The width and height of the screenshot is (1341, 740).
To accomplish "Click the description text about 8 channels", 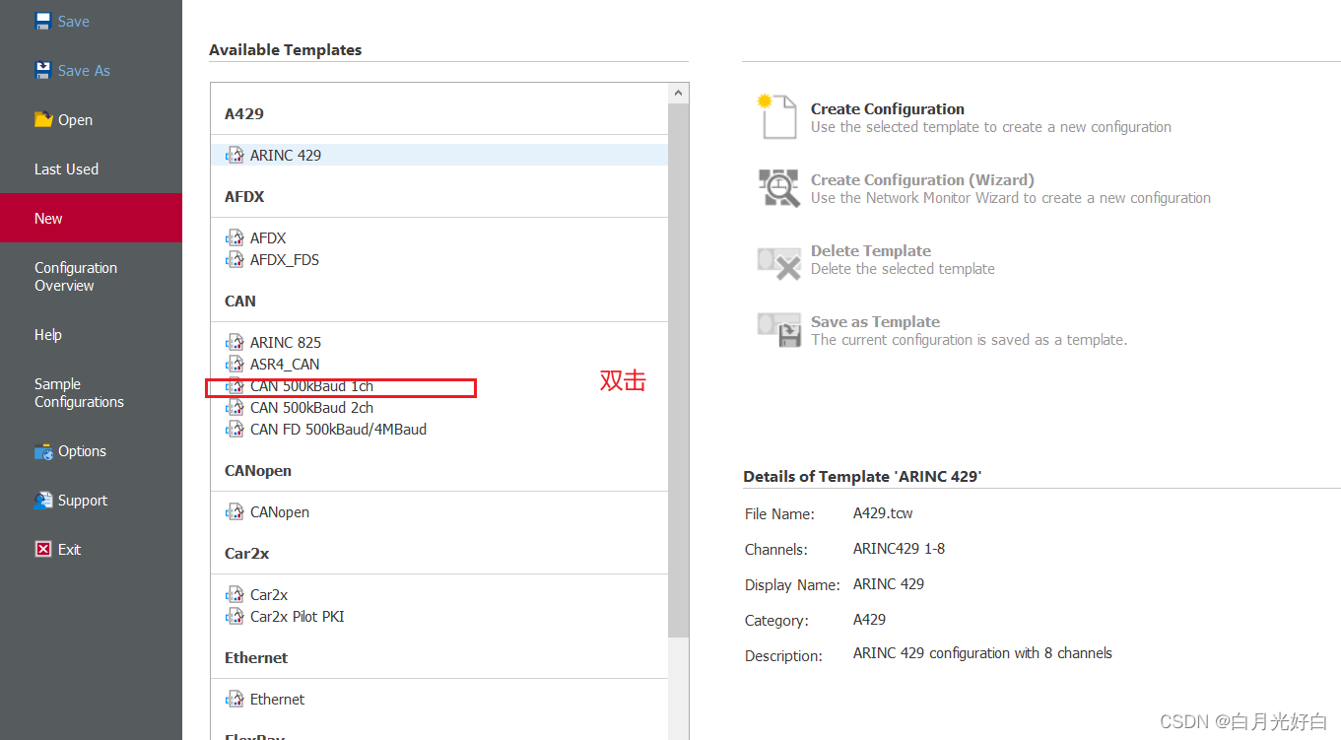I will tap(982, 653).
